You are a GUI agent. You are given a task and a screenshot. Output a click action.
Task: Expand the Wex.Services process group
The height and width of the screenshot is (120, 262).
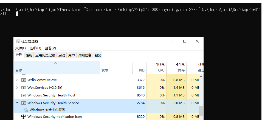click(17, 88)
